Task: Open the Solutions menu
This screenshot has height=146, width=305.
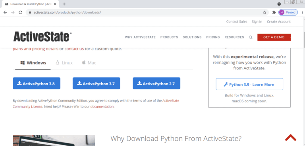Action: point(192,37)
